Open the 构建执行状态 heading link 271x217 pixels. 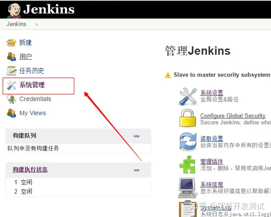(x=30, y=170)
